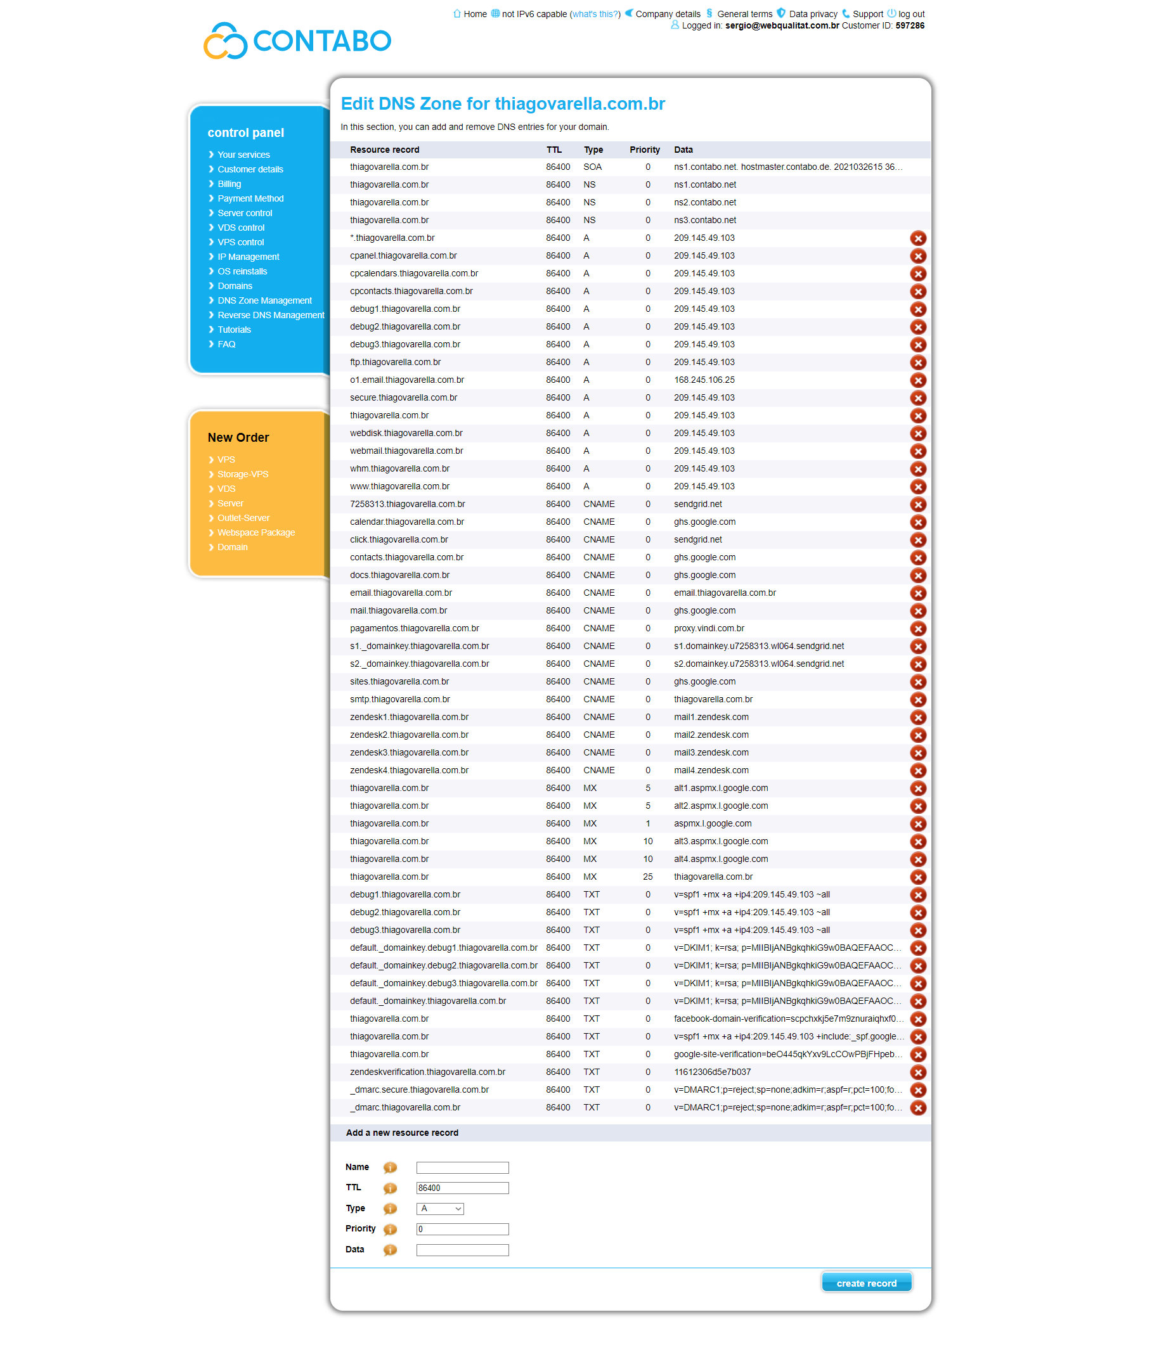Open the Support link

coord(868,14)
